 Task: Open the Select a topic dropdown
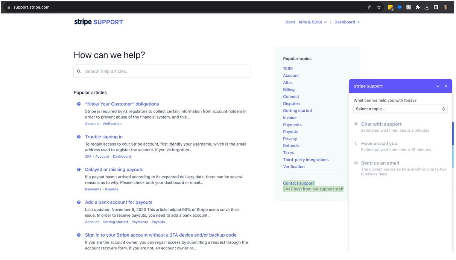[x=401, y=109]
